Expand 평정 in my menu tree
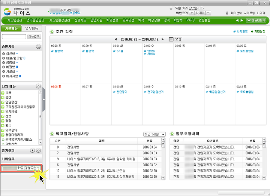This screenshot has width=270, height=196. pos(3,121)
